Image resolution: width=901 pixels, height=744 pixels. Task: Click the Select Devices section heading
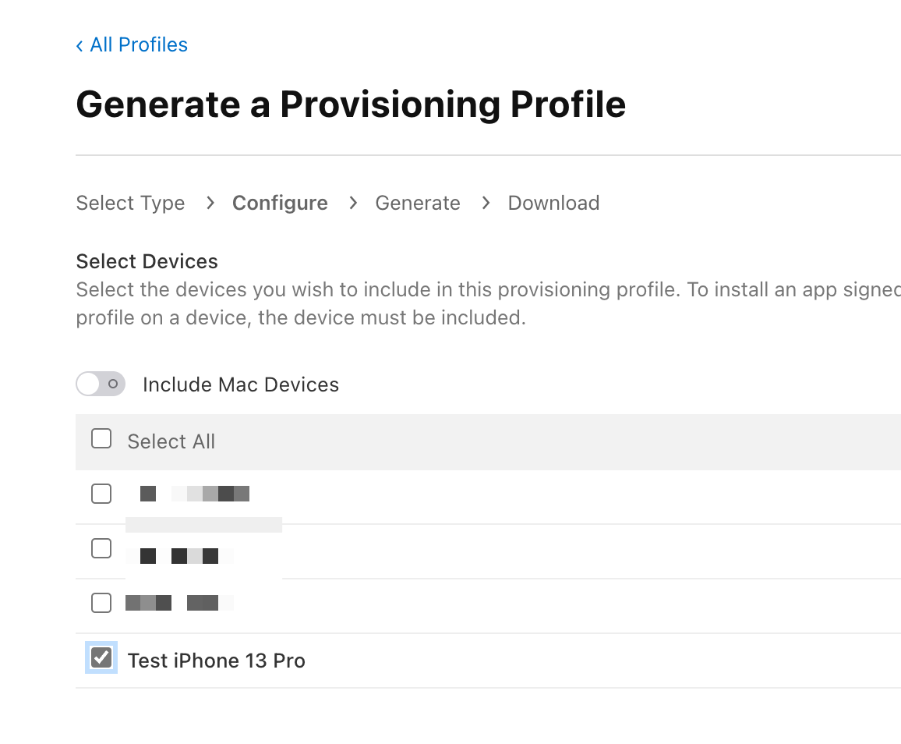point(147,261)
